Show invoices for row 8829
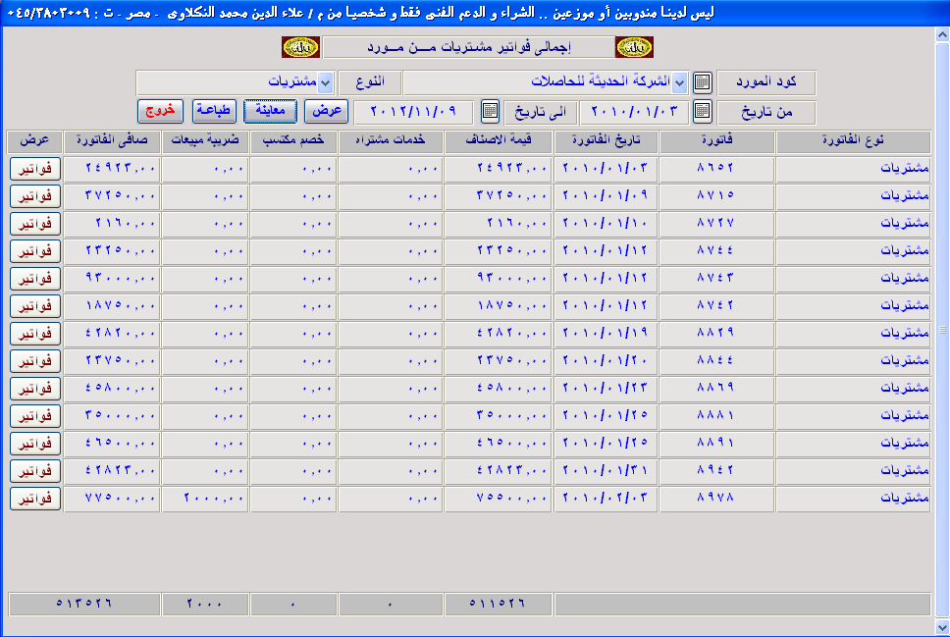This screenshot has width=950, height=637. click(x=35, y=334)
